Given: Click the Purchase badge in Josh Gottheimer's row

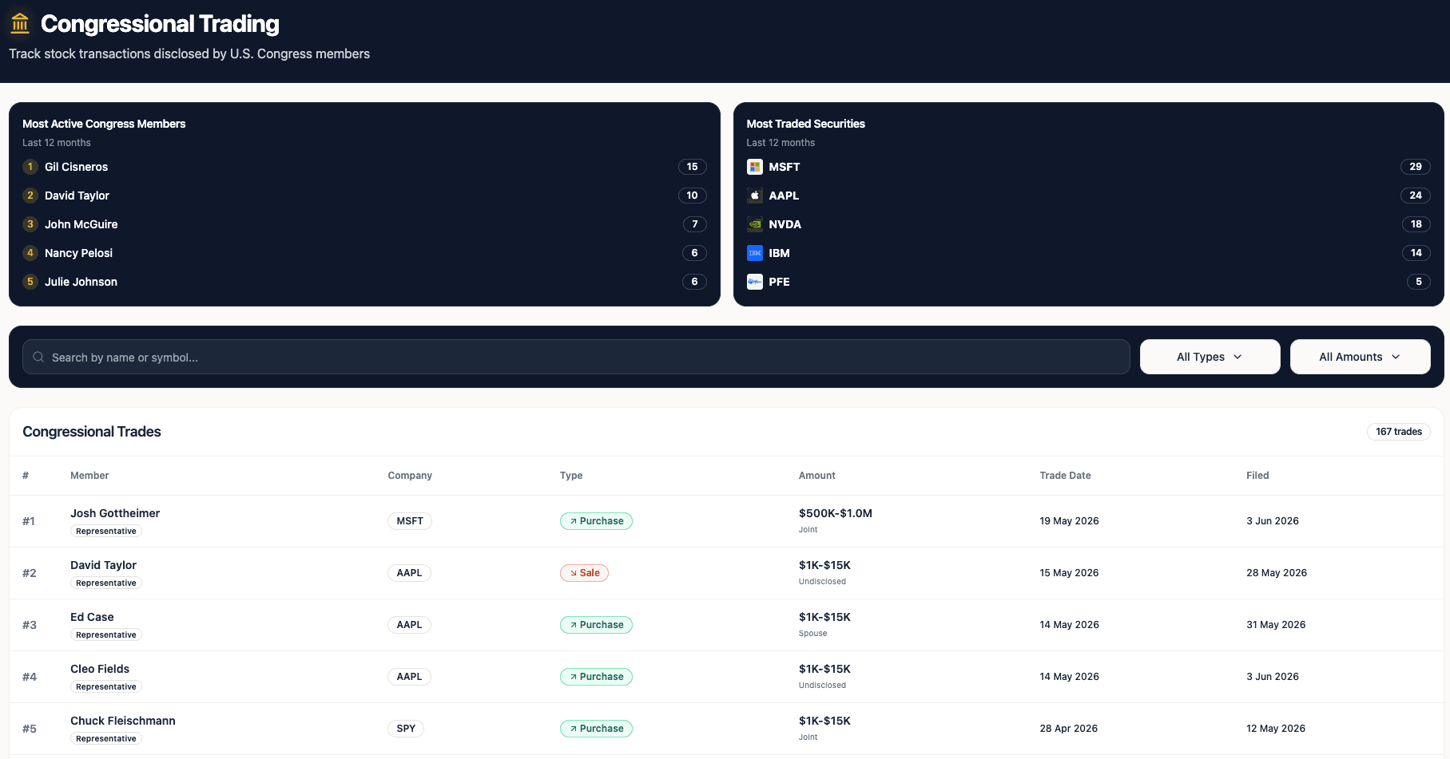Looking at the screenshot, I should [596, 521].
